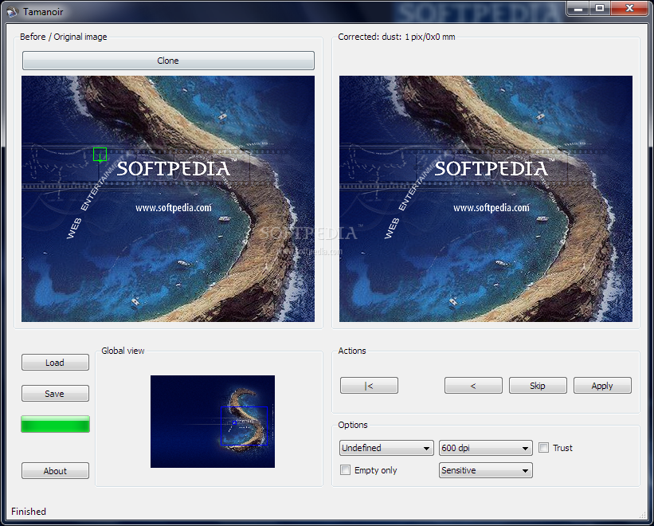Click the Corrected image preview
Screen dimensions: 654x526
pyautogui.click(x=485, y=198)
